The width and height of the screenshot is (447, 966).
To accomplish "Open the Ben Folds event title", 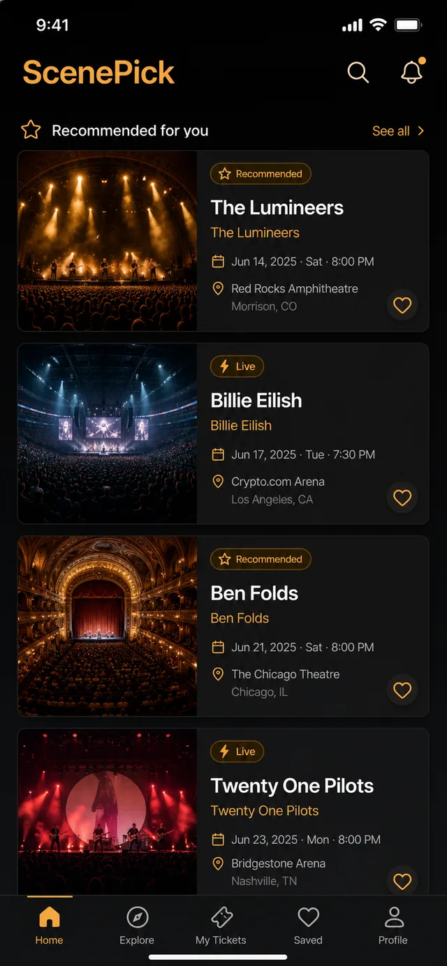I will [254, 593].
